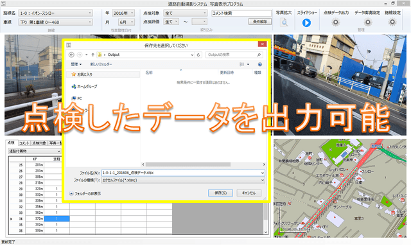Go up one folder level arrow
The width and height of the screenshot is (411, 246).
pyautogui.click(x=92, y=55)
